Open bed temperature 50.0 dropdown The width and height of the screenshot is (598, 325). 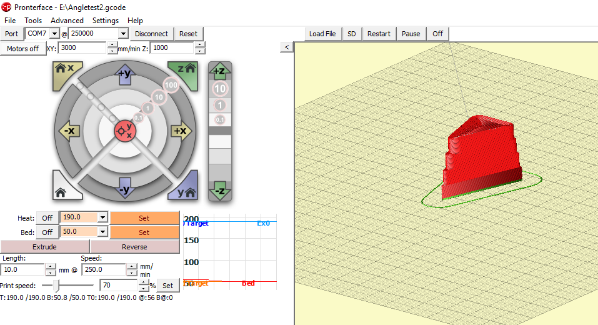coord(102,232)
